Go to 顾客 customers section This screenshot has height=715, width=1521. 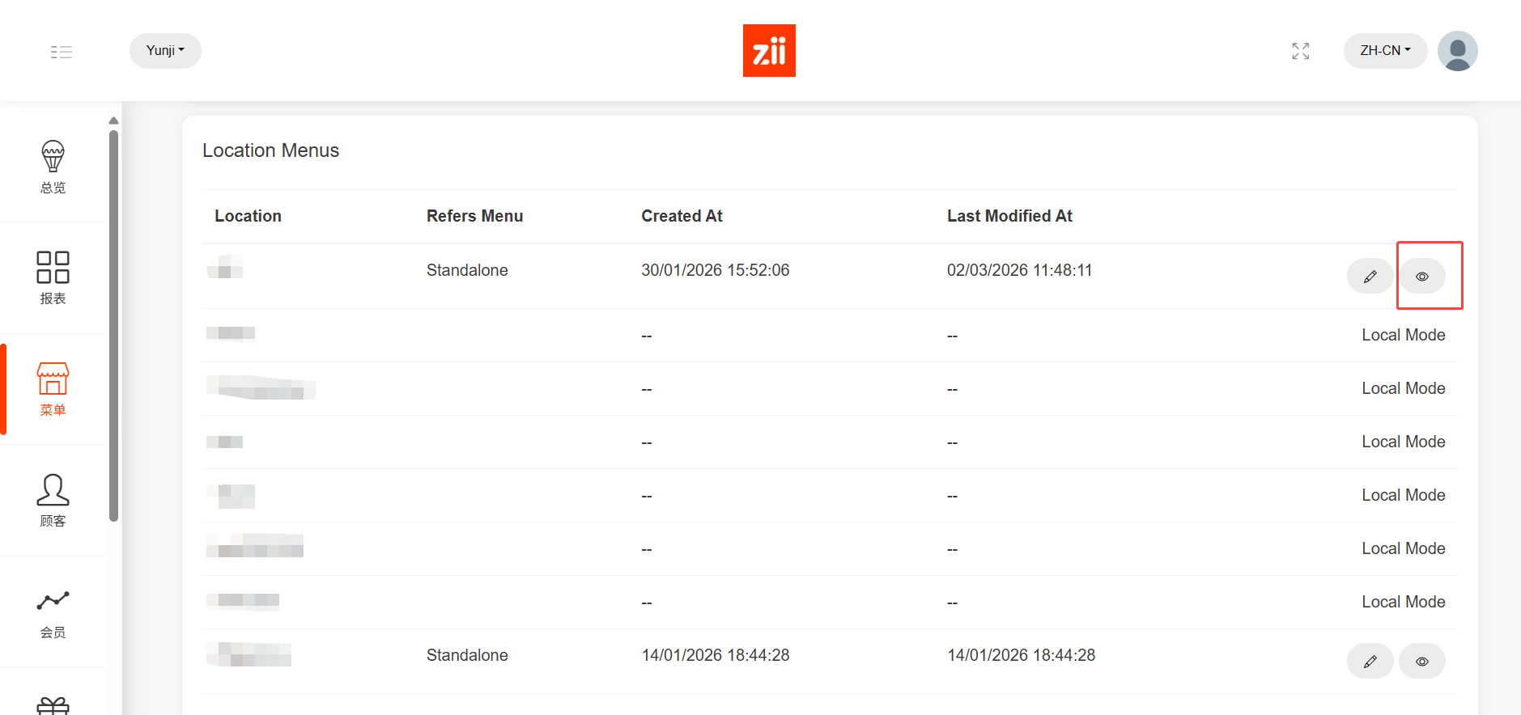point(53,500)
